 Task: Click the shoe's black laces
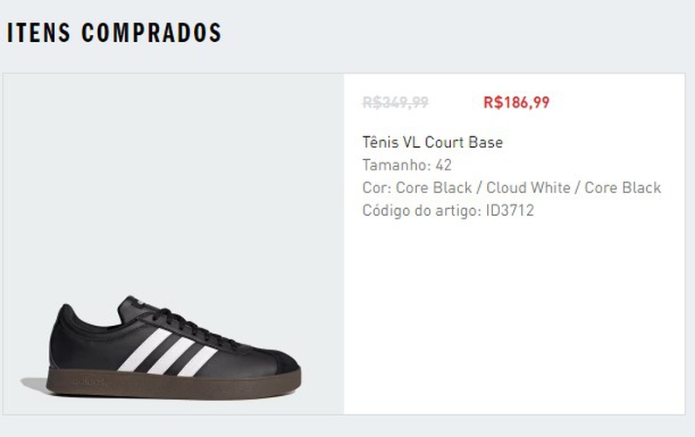pos(195,327)
